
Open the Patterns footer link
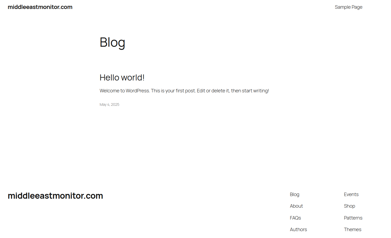pos(353,218)
